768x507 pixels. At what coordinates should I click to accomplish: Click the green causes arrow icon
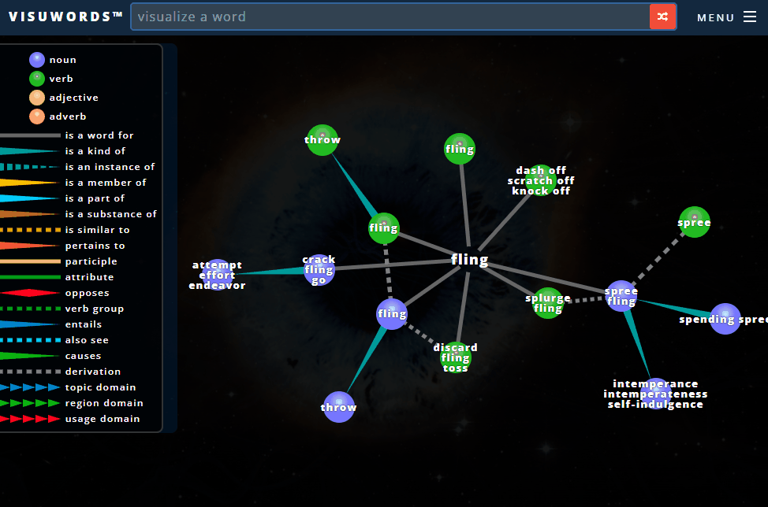[30, 355]
